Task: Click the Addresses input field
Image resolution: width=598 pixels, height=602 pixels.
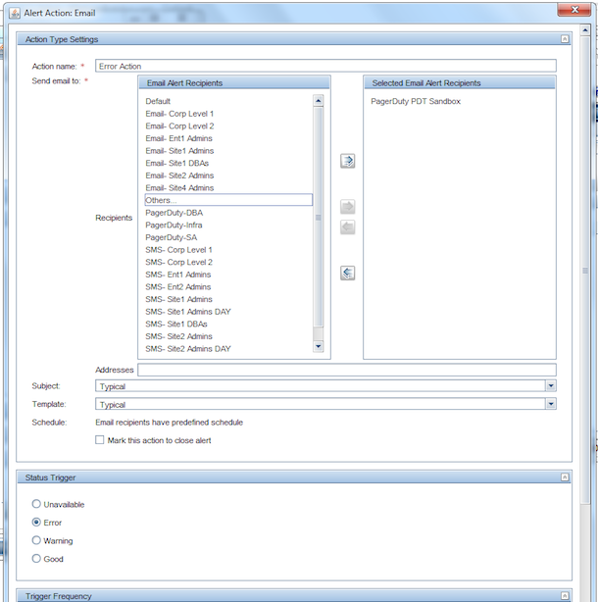Action: 346,370
